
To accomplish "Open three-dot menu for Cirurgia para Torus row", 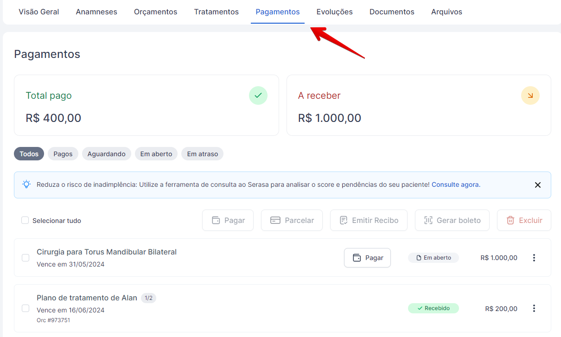I will [534, 258].
